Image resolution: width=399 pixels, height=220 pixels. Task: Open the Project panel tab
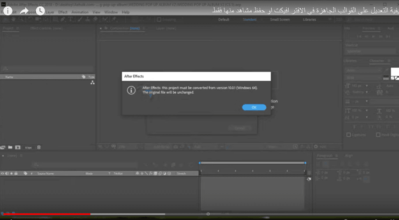tap(8, 28)
